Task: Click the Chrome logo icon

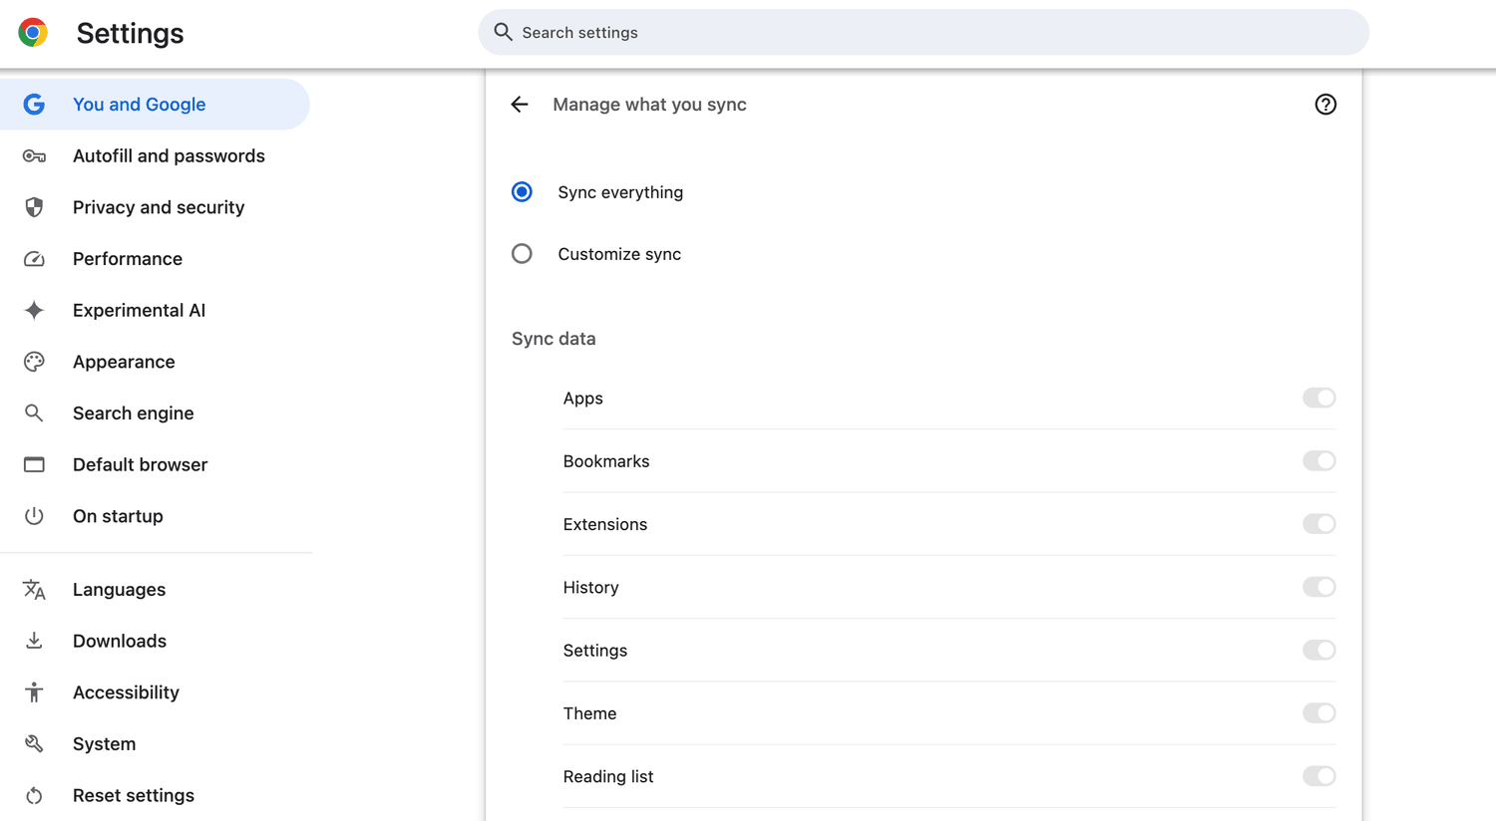Action: (33, 33)
